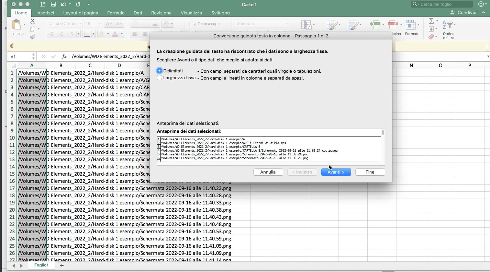The width and height of the screenshot is (490, 272).
Task: Click the Condividi share button
Action: tap(464, 12)
